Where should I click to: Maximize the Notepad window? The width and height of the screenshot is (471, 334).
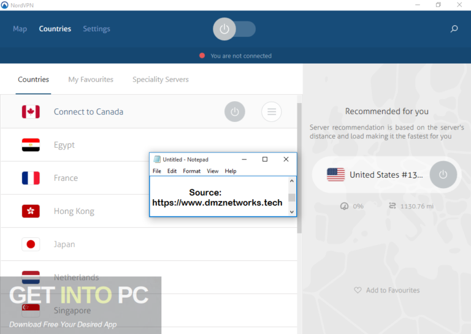265,159
